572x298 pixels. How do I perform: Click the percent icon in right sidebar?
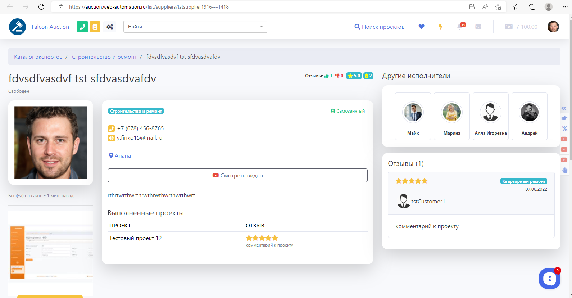pos(564,128)
